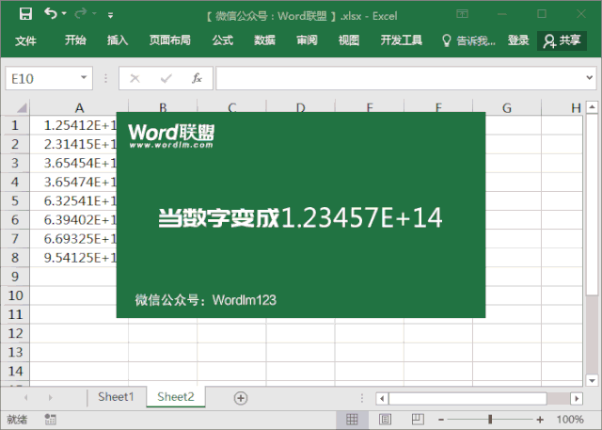Expand the Name Box dropdown arrow
The image size is (602, 430).
(84, 77)
